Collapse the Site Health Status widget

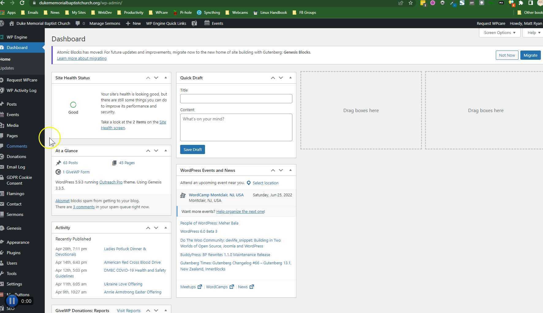tap(165, 77)
